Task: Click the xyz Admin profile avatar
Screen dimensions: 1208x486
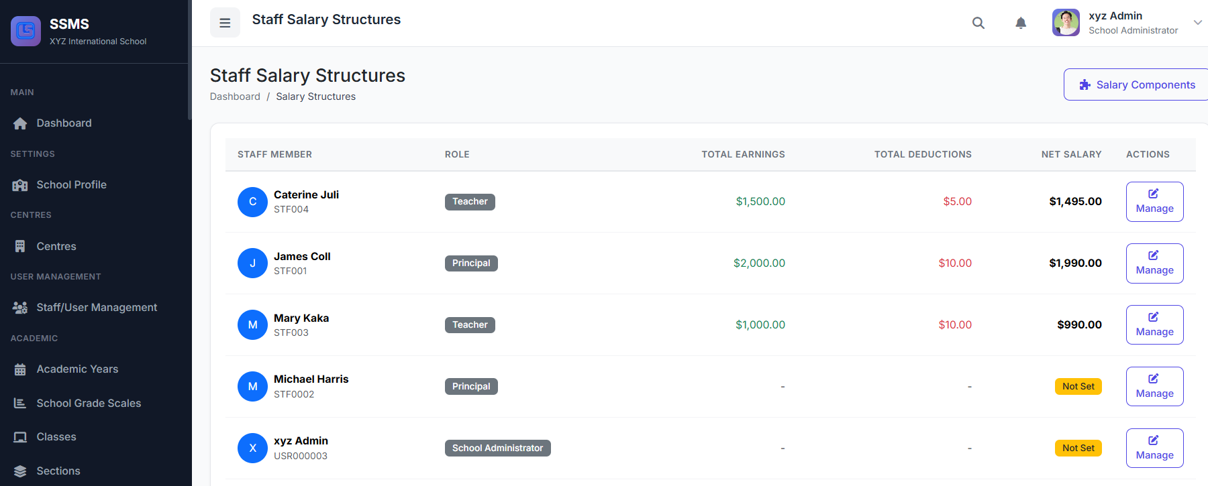Action: click(1066, 23)
